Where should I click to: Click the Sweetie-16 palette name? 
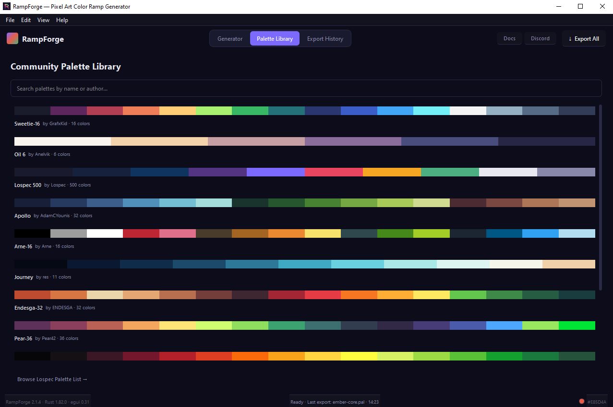[x=27, y=124]
